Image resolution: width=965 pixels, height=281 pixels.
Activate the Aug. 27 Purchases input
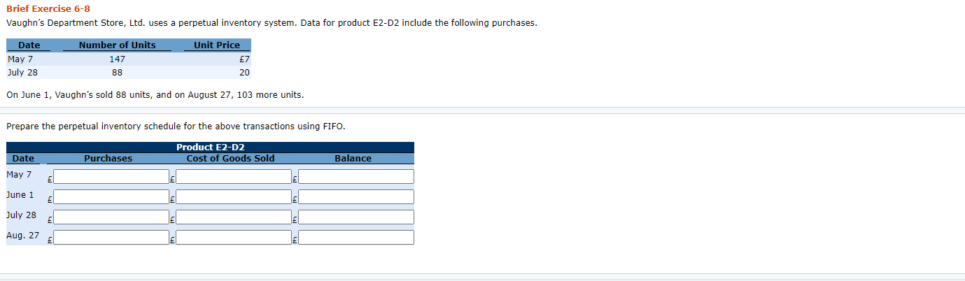(x=111, y=238)
